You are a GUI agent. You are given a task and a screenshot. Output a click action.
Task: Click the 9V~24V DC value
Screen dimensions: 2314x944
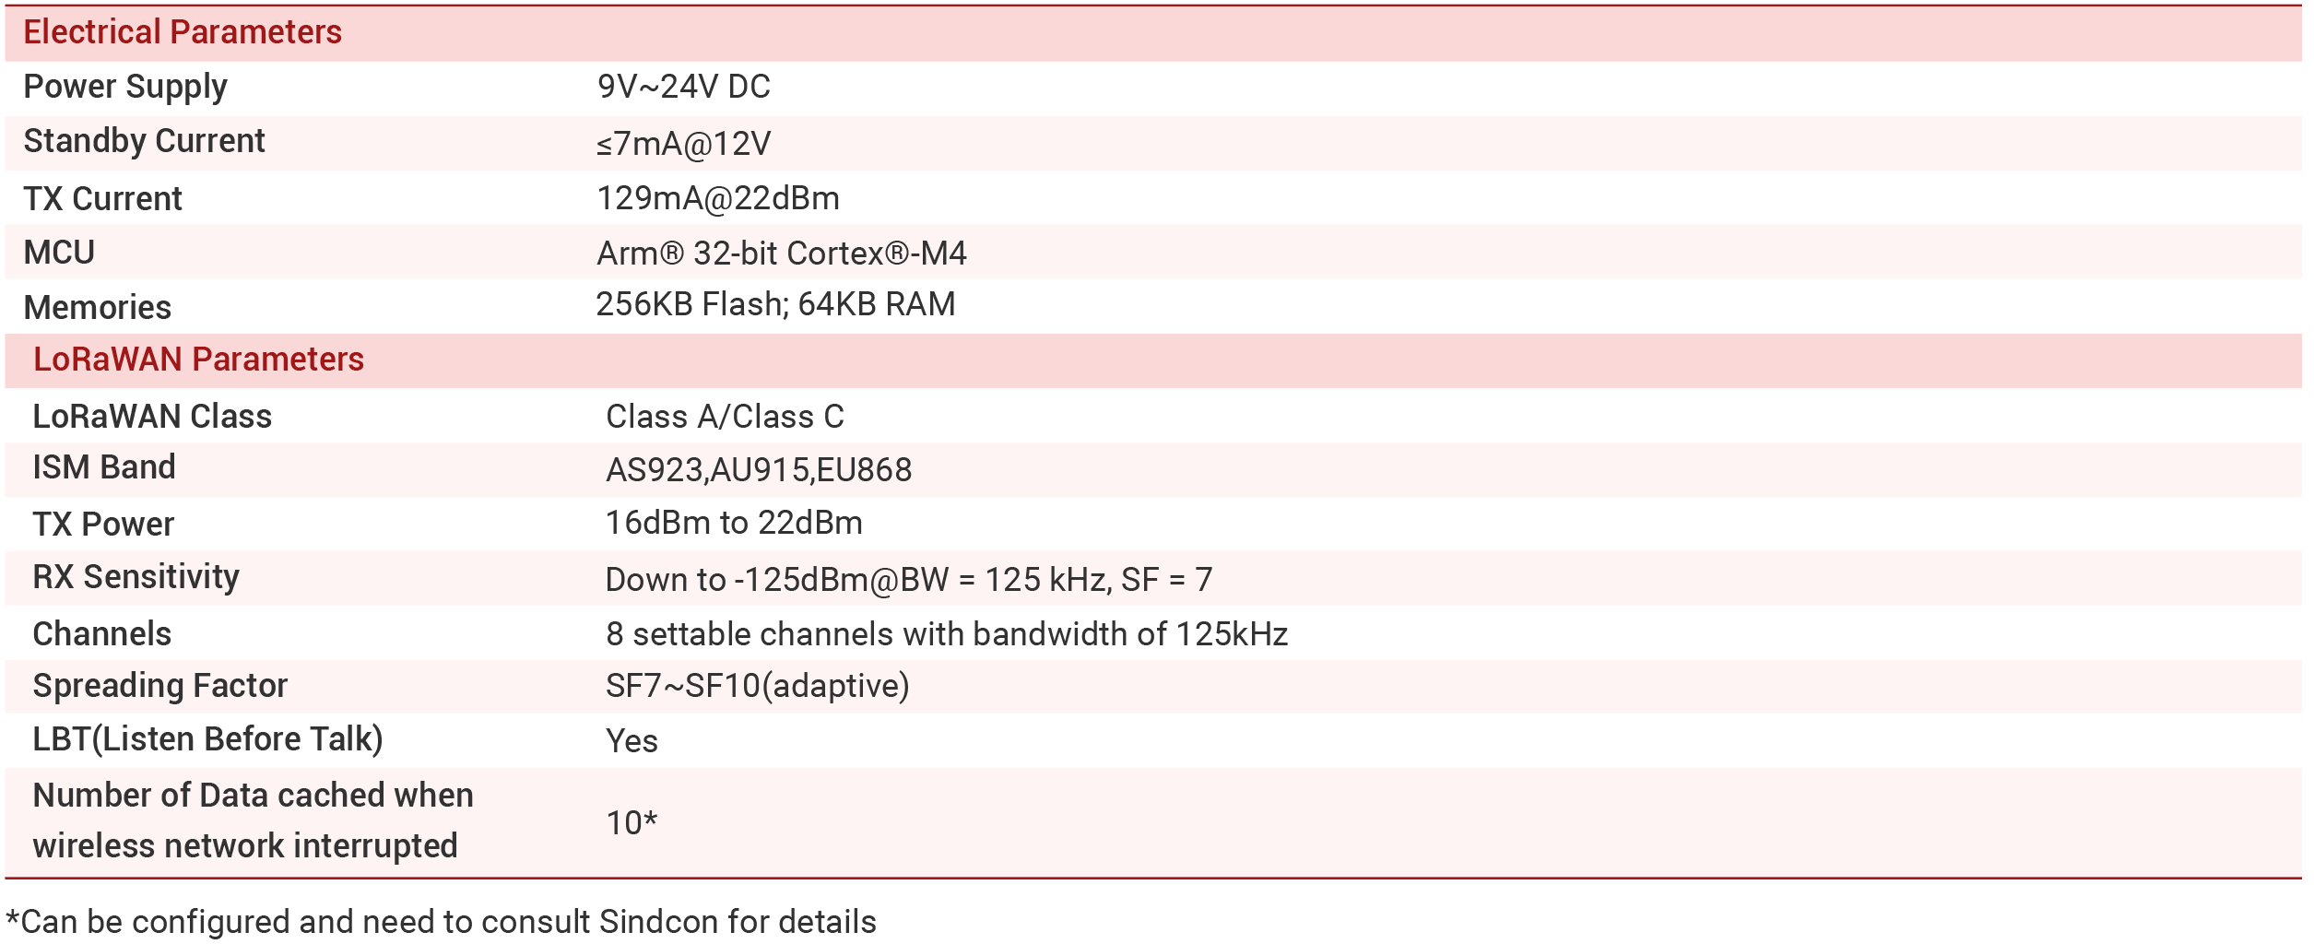(683, 87)
